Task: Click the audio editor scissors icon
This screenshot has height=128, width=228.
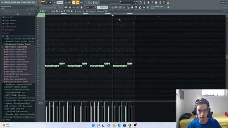Action: pyautogui.click(x=144, y=2)
